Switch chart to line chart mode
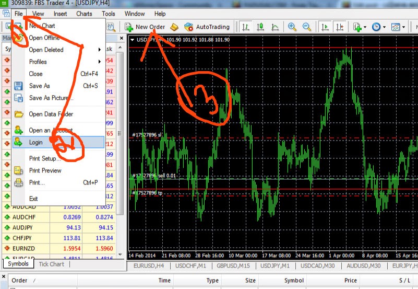Screen dimensions: 418x289 pyautogui.click(x=275, y=27)
